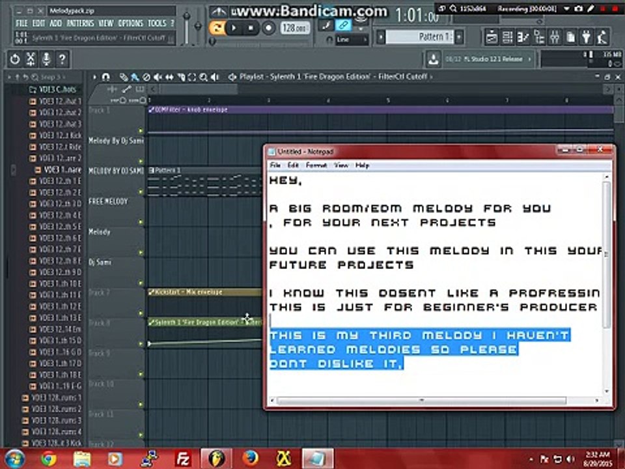Screen dimensions: 625x469
Task: Open the Pattern 1 clip menu in the playlist
Action: click(152, 171)
